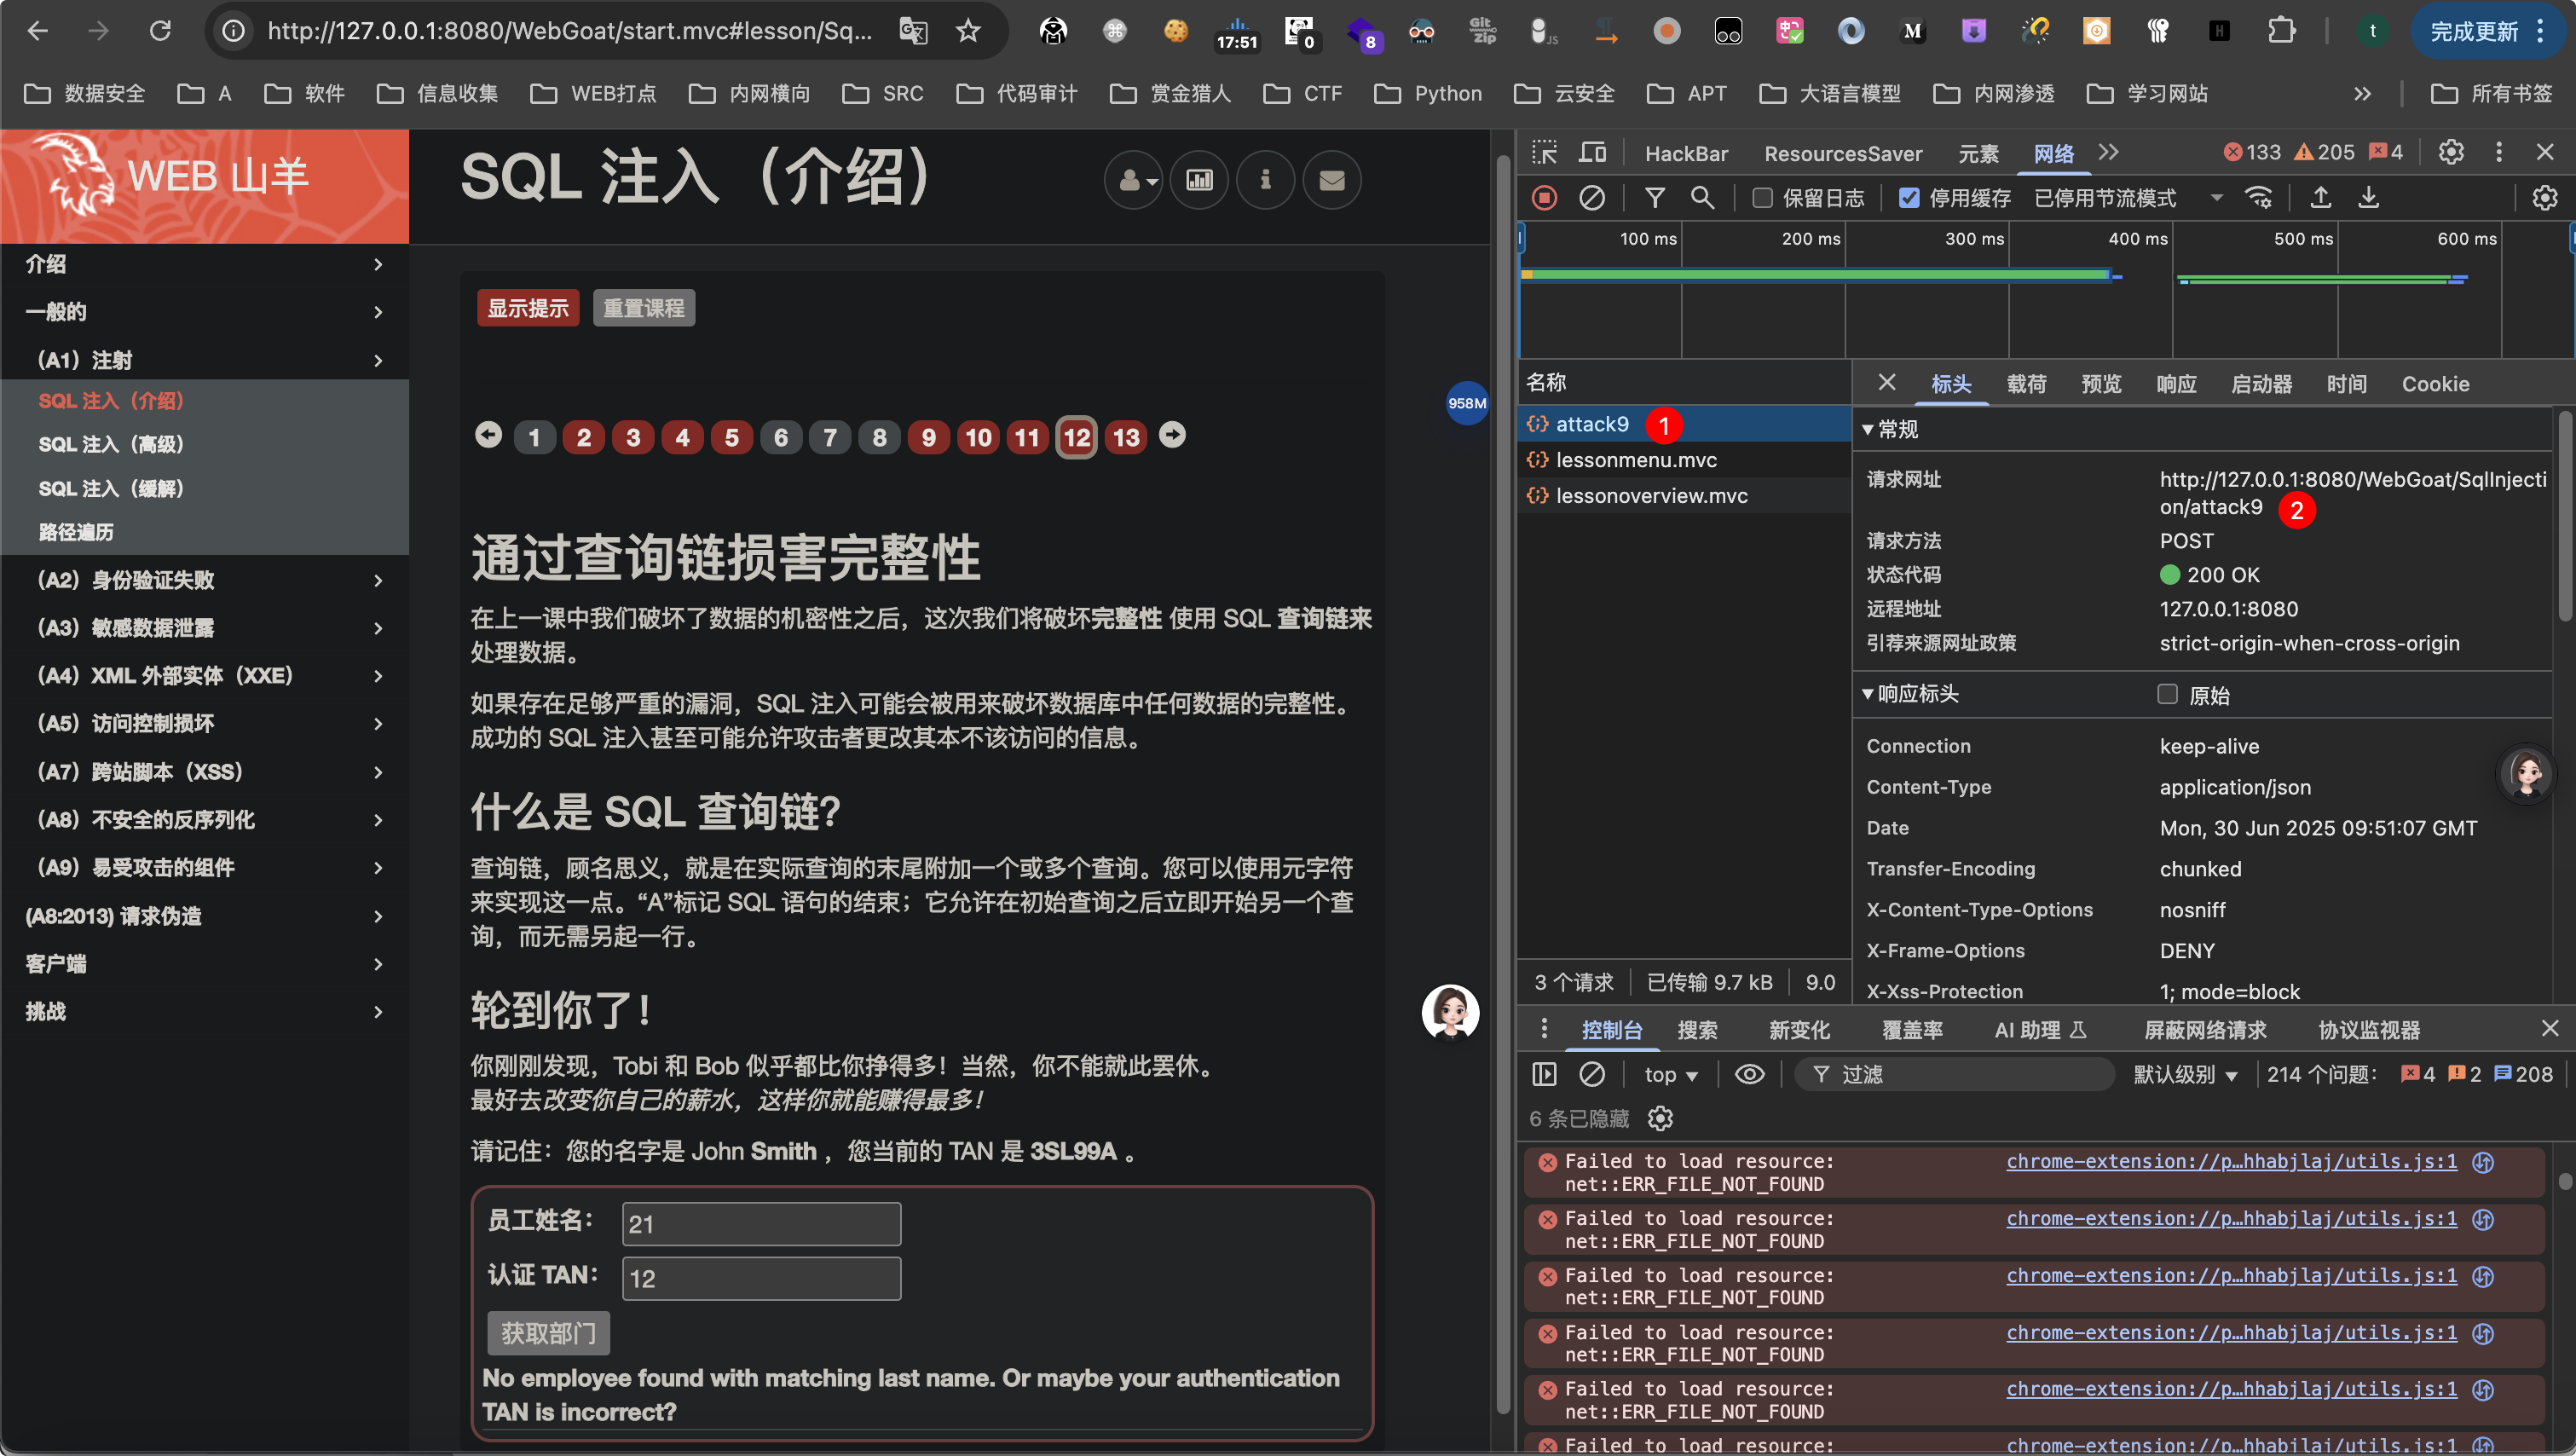Click the browser back arrow

click(37, 31)
